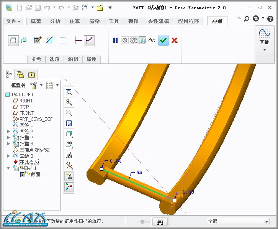Save the model with the Save icon
Viewport: 278px width, 229px height.
38,8
